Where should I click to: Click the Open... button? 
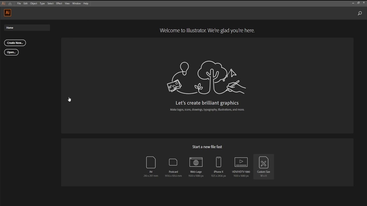(x=11, y=52)
